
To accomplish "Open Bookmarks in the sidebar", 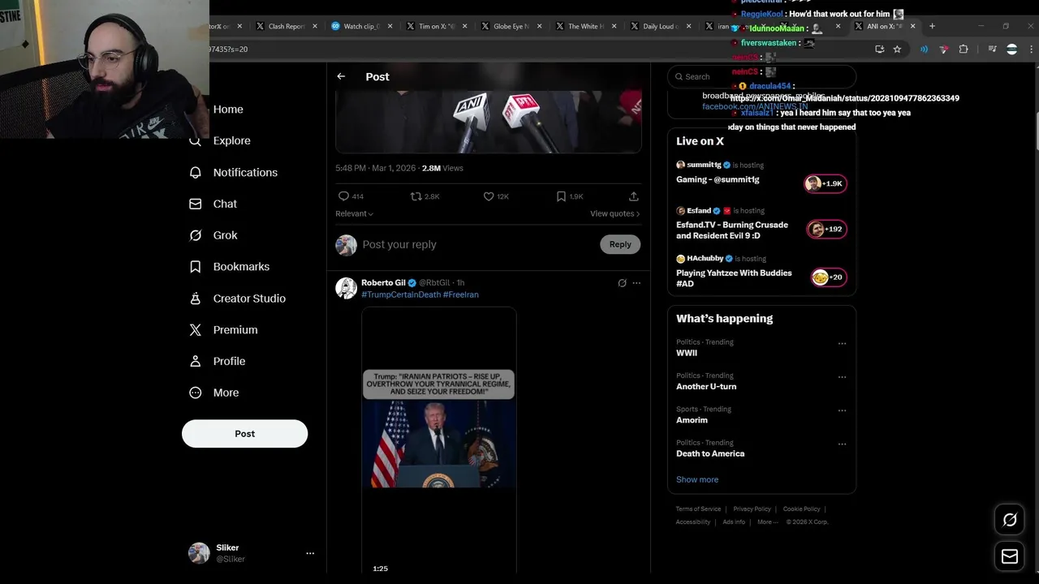I will pyautogui.click(x=241, y=267).
